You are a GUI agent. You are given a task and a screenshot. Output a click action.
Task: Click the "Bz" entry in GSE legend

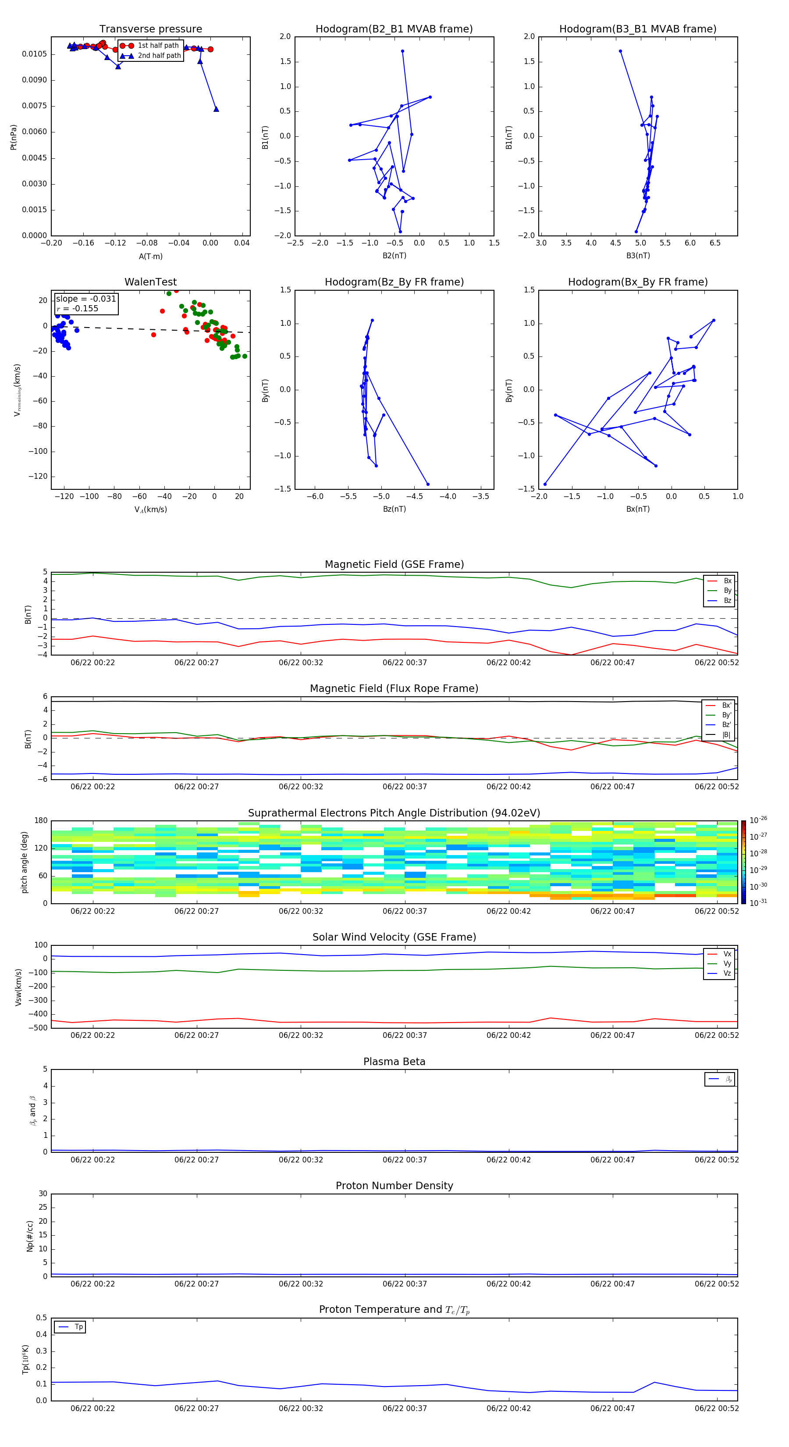coord(719,600)
